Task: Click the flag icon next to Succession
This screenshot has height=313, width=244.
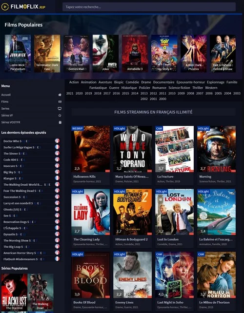Action: tap(57, 196)
